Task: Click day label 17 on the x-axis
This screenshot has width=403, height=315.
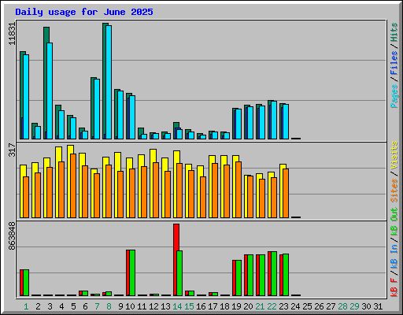Action: pos(213,306)
